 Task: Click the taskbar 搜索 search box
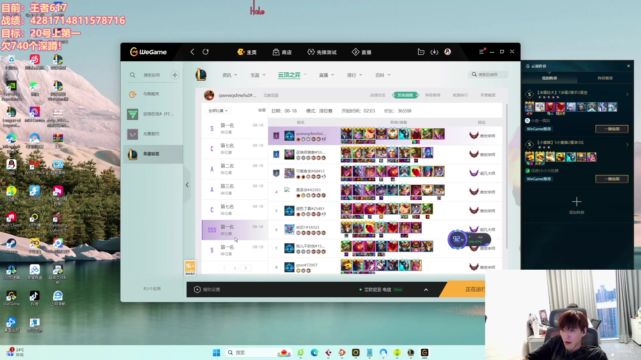pos(259,353)
